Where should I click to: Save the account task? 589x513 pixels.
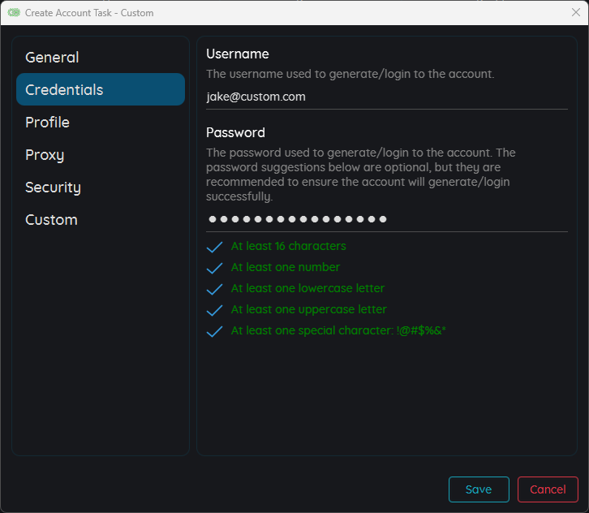(479, 489)
